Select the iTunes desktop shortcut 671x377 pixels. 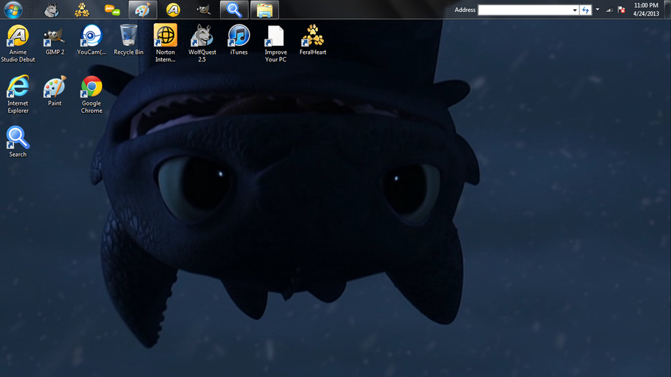(x=239, y=40)
